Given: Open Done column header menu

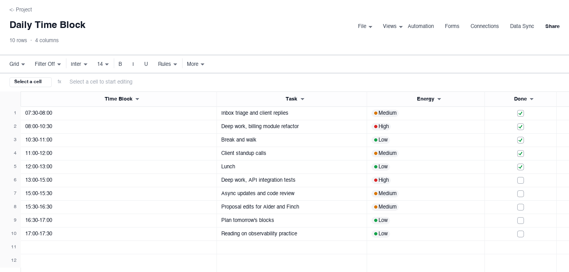Looking at the screenshot, I should point(531,99).
